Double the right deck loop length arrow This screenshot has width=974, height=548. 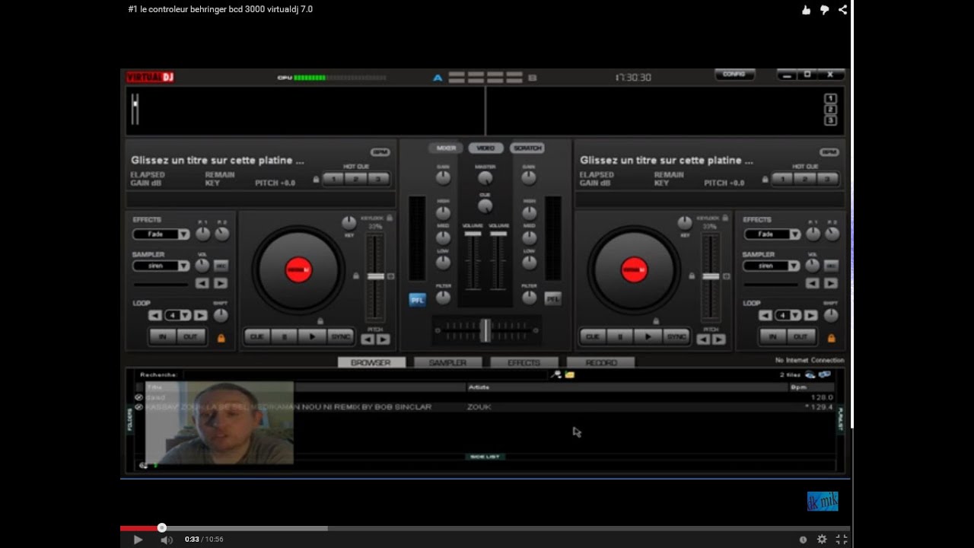[811, 315]
